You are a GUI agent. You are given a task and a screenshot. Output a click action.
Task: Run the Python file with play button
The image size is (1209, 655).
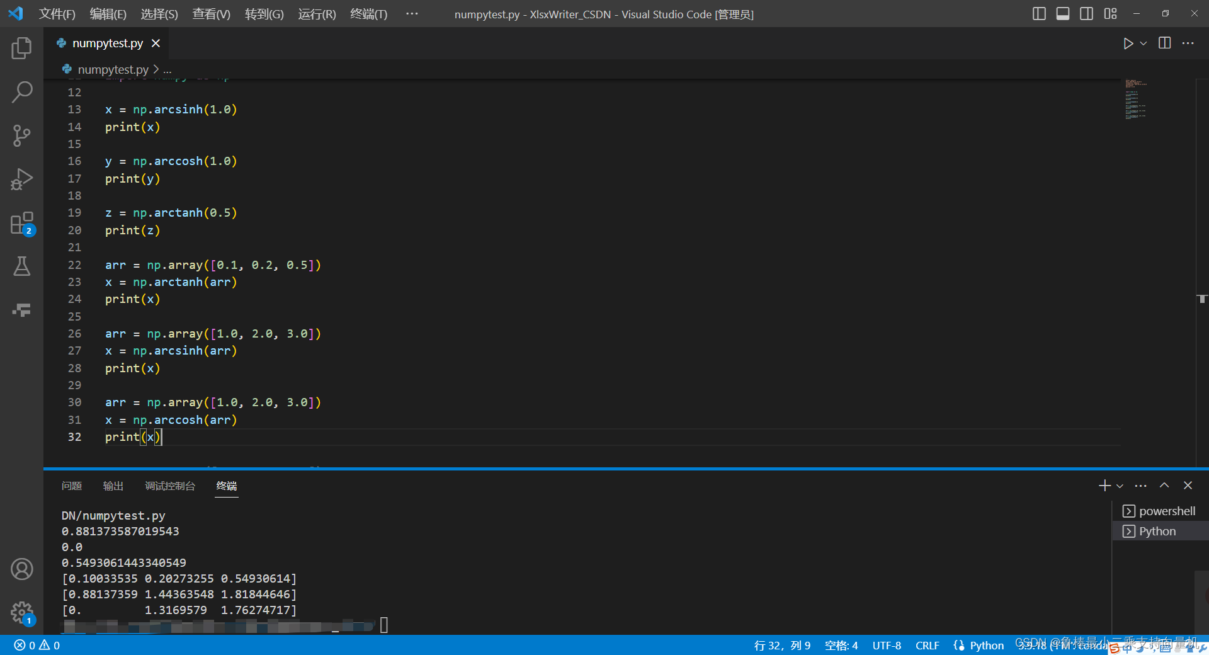1128,43
